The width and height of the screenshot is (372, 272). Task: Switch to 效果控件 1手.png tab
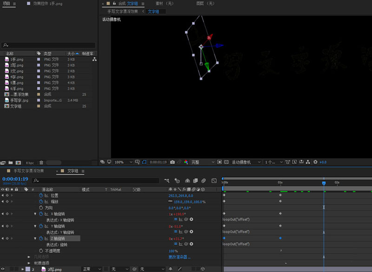pyautogui.click(x=48, y=4)
